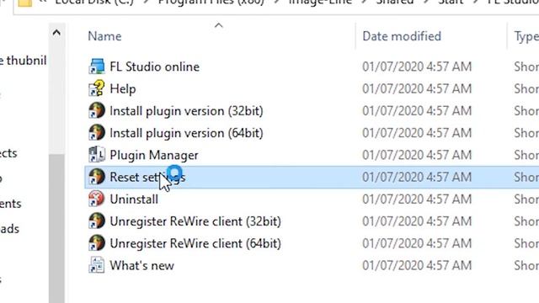This screenshot has height=303, width=539.
Task: Click the navigation pane scrollbar thumb
Action: [x=56, y=228]
